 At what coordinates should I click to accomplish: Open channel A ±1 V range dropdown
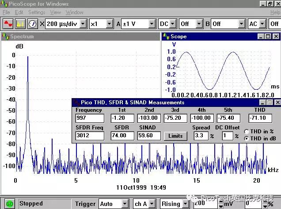pos(152,23)
